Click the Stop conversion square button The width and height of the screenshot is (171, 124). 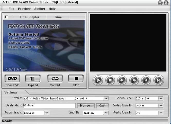pyautogui.click(x=76, y=79)
